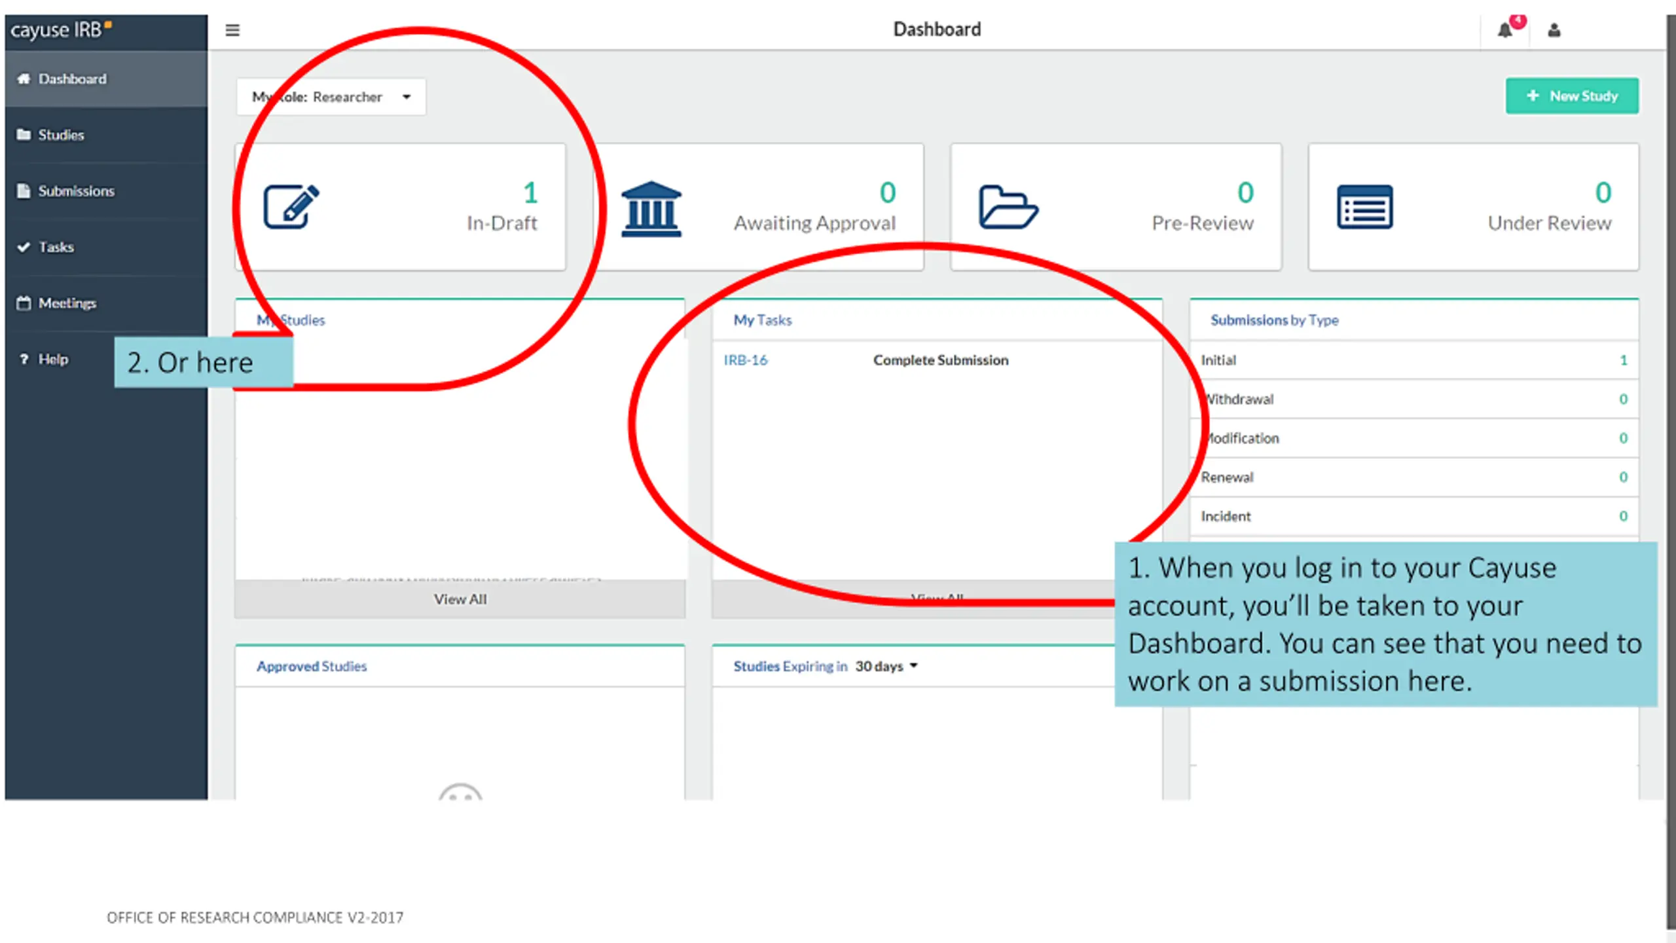Click the cayuse IRB logo
The width and height of the screenshot is (1676, 943).
coord(61,29)
